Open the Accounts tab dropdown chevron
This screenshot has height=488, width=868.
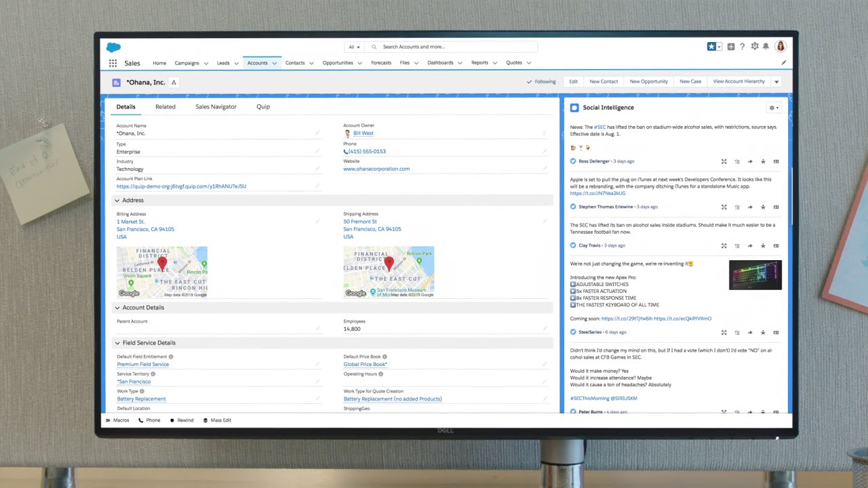point(275,63)
